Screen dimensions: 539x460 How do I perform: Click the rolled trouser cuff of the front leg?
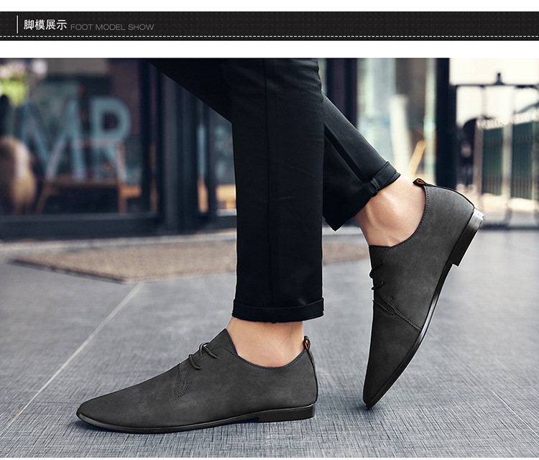click(277, 310)
